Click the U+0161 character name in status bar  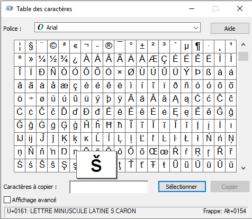[71, 211]
